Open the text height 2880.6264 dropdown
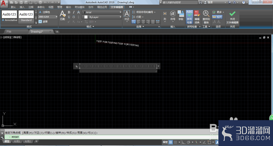This screenshot has width=273, height=146. point(57,17)
